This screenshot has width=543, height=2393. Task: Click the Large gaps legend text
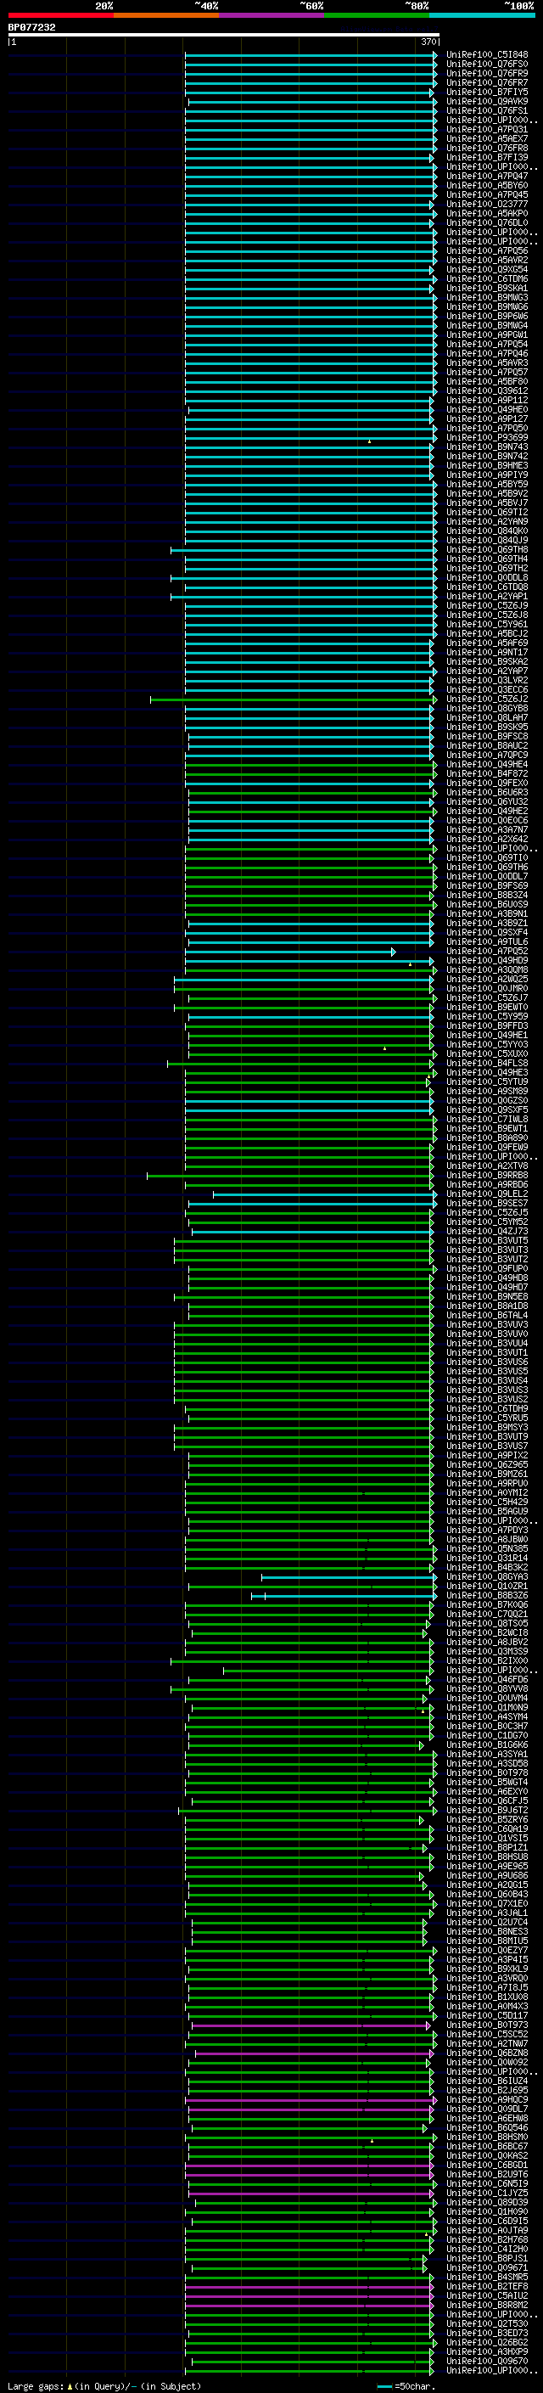point(104,2385)
